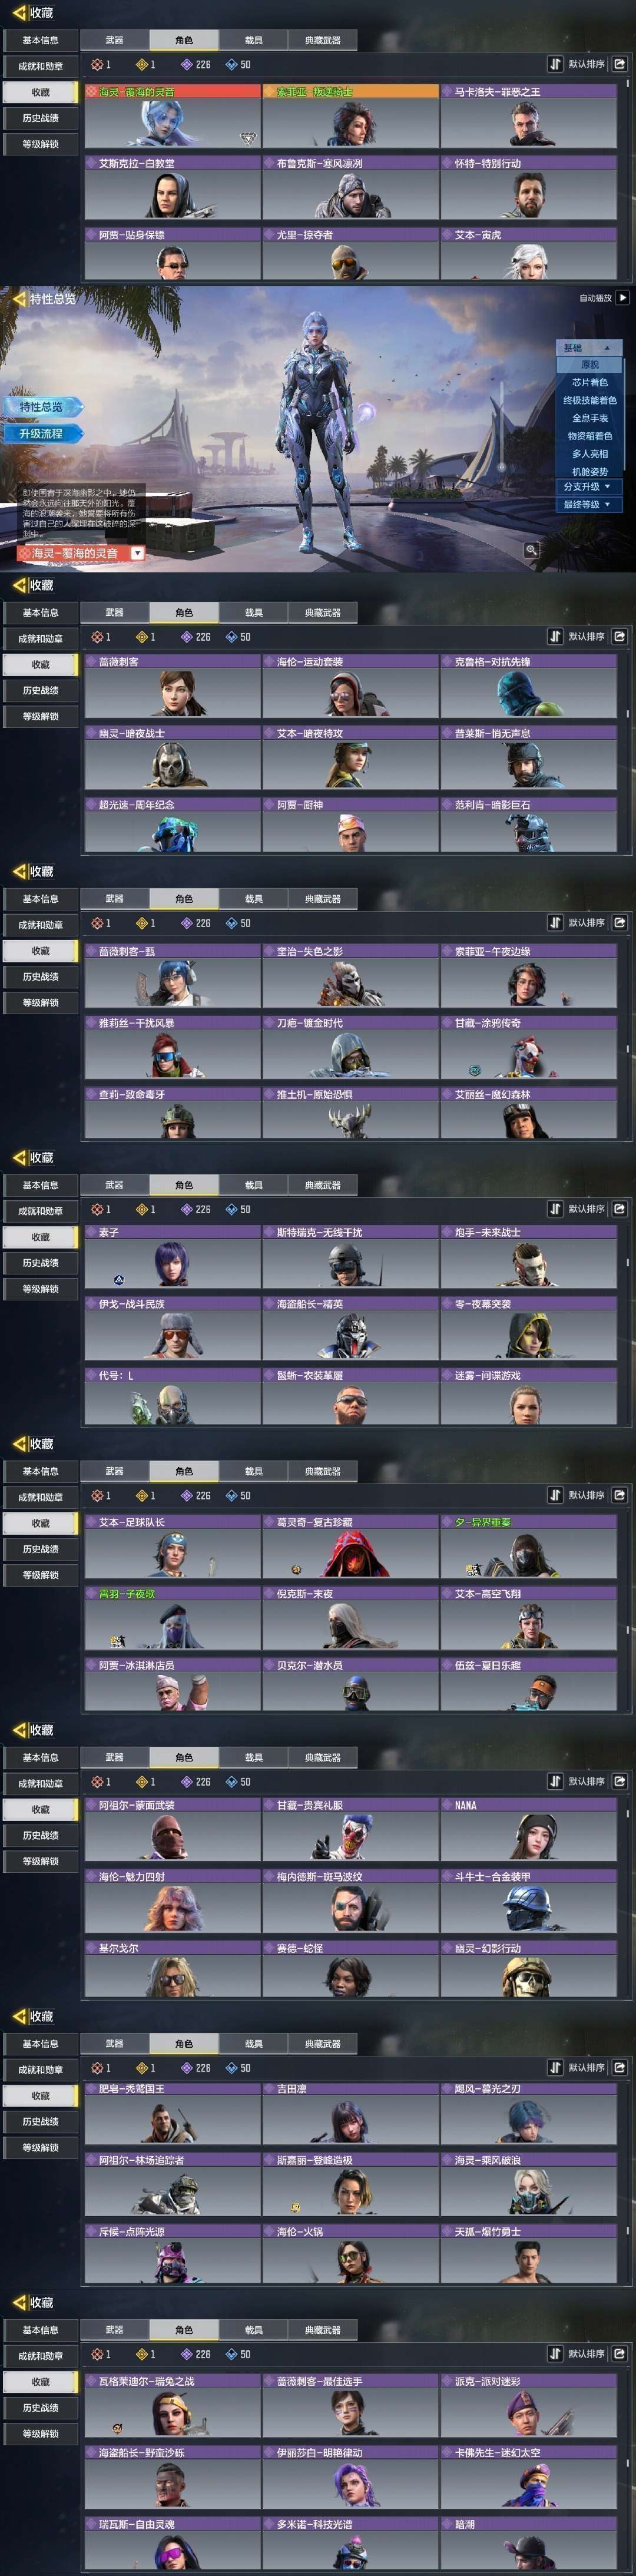Viewport: 636px width, 2576px height.
Task: Expand the 最终等级 section
Action: (589, 505)
